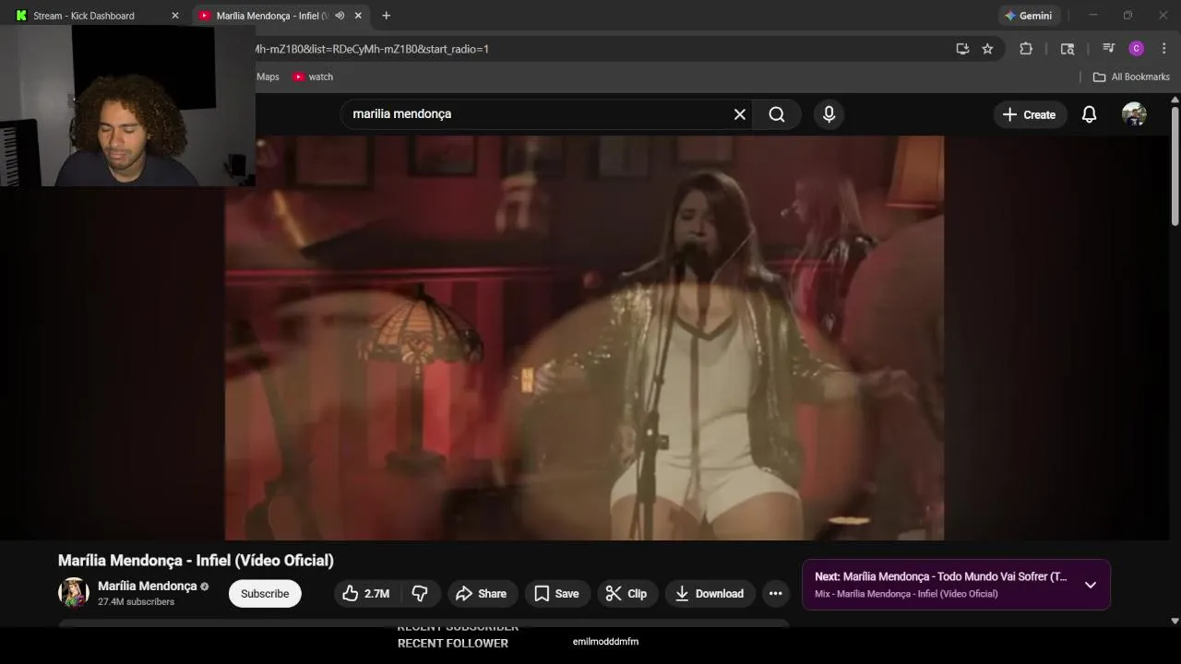Open a new browser tab

(x=386, y=16)
